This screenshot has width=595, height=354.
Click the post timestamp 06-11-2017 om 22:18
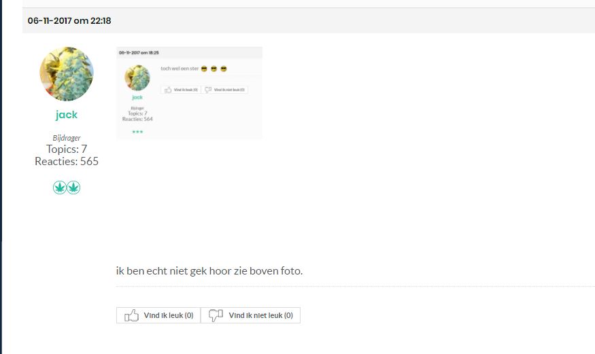pyautogui.click(x=69, y=21)
